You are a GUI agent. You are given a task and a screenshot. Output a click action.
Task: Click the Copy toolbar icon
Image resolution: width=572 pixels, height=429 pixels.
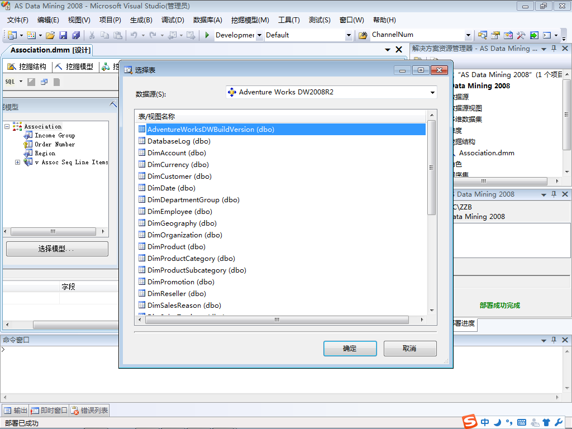[104, 35]
